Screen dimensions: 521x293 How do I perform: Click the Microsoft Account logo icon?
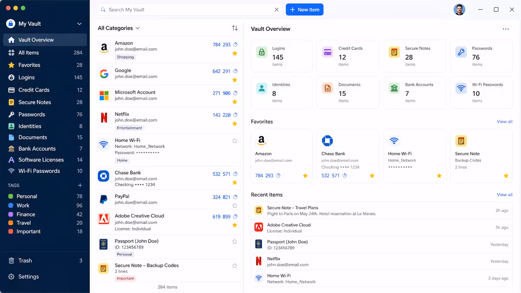tap(104, 95)
